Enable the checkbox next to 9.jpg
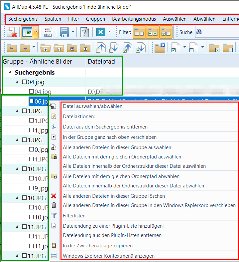 [x=32, y=188]
